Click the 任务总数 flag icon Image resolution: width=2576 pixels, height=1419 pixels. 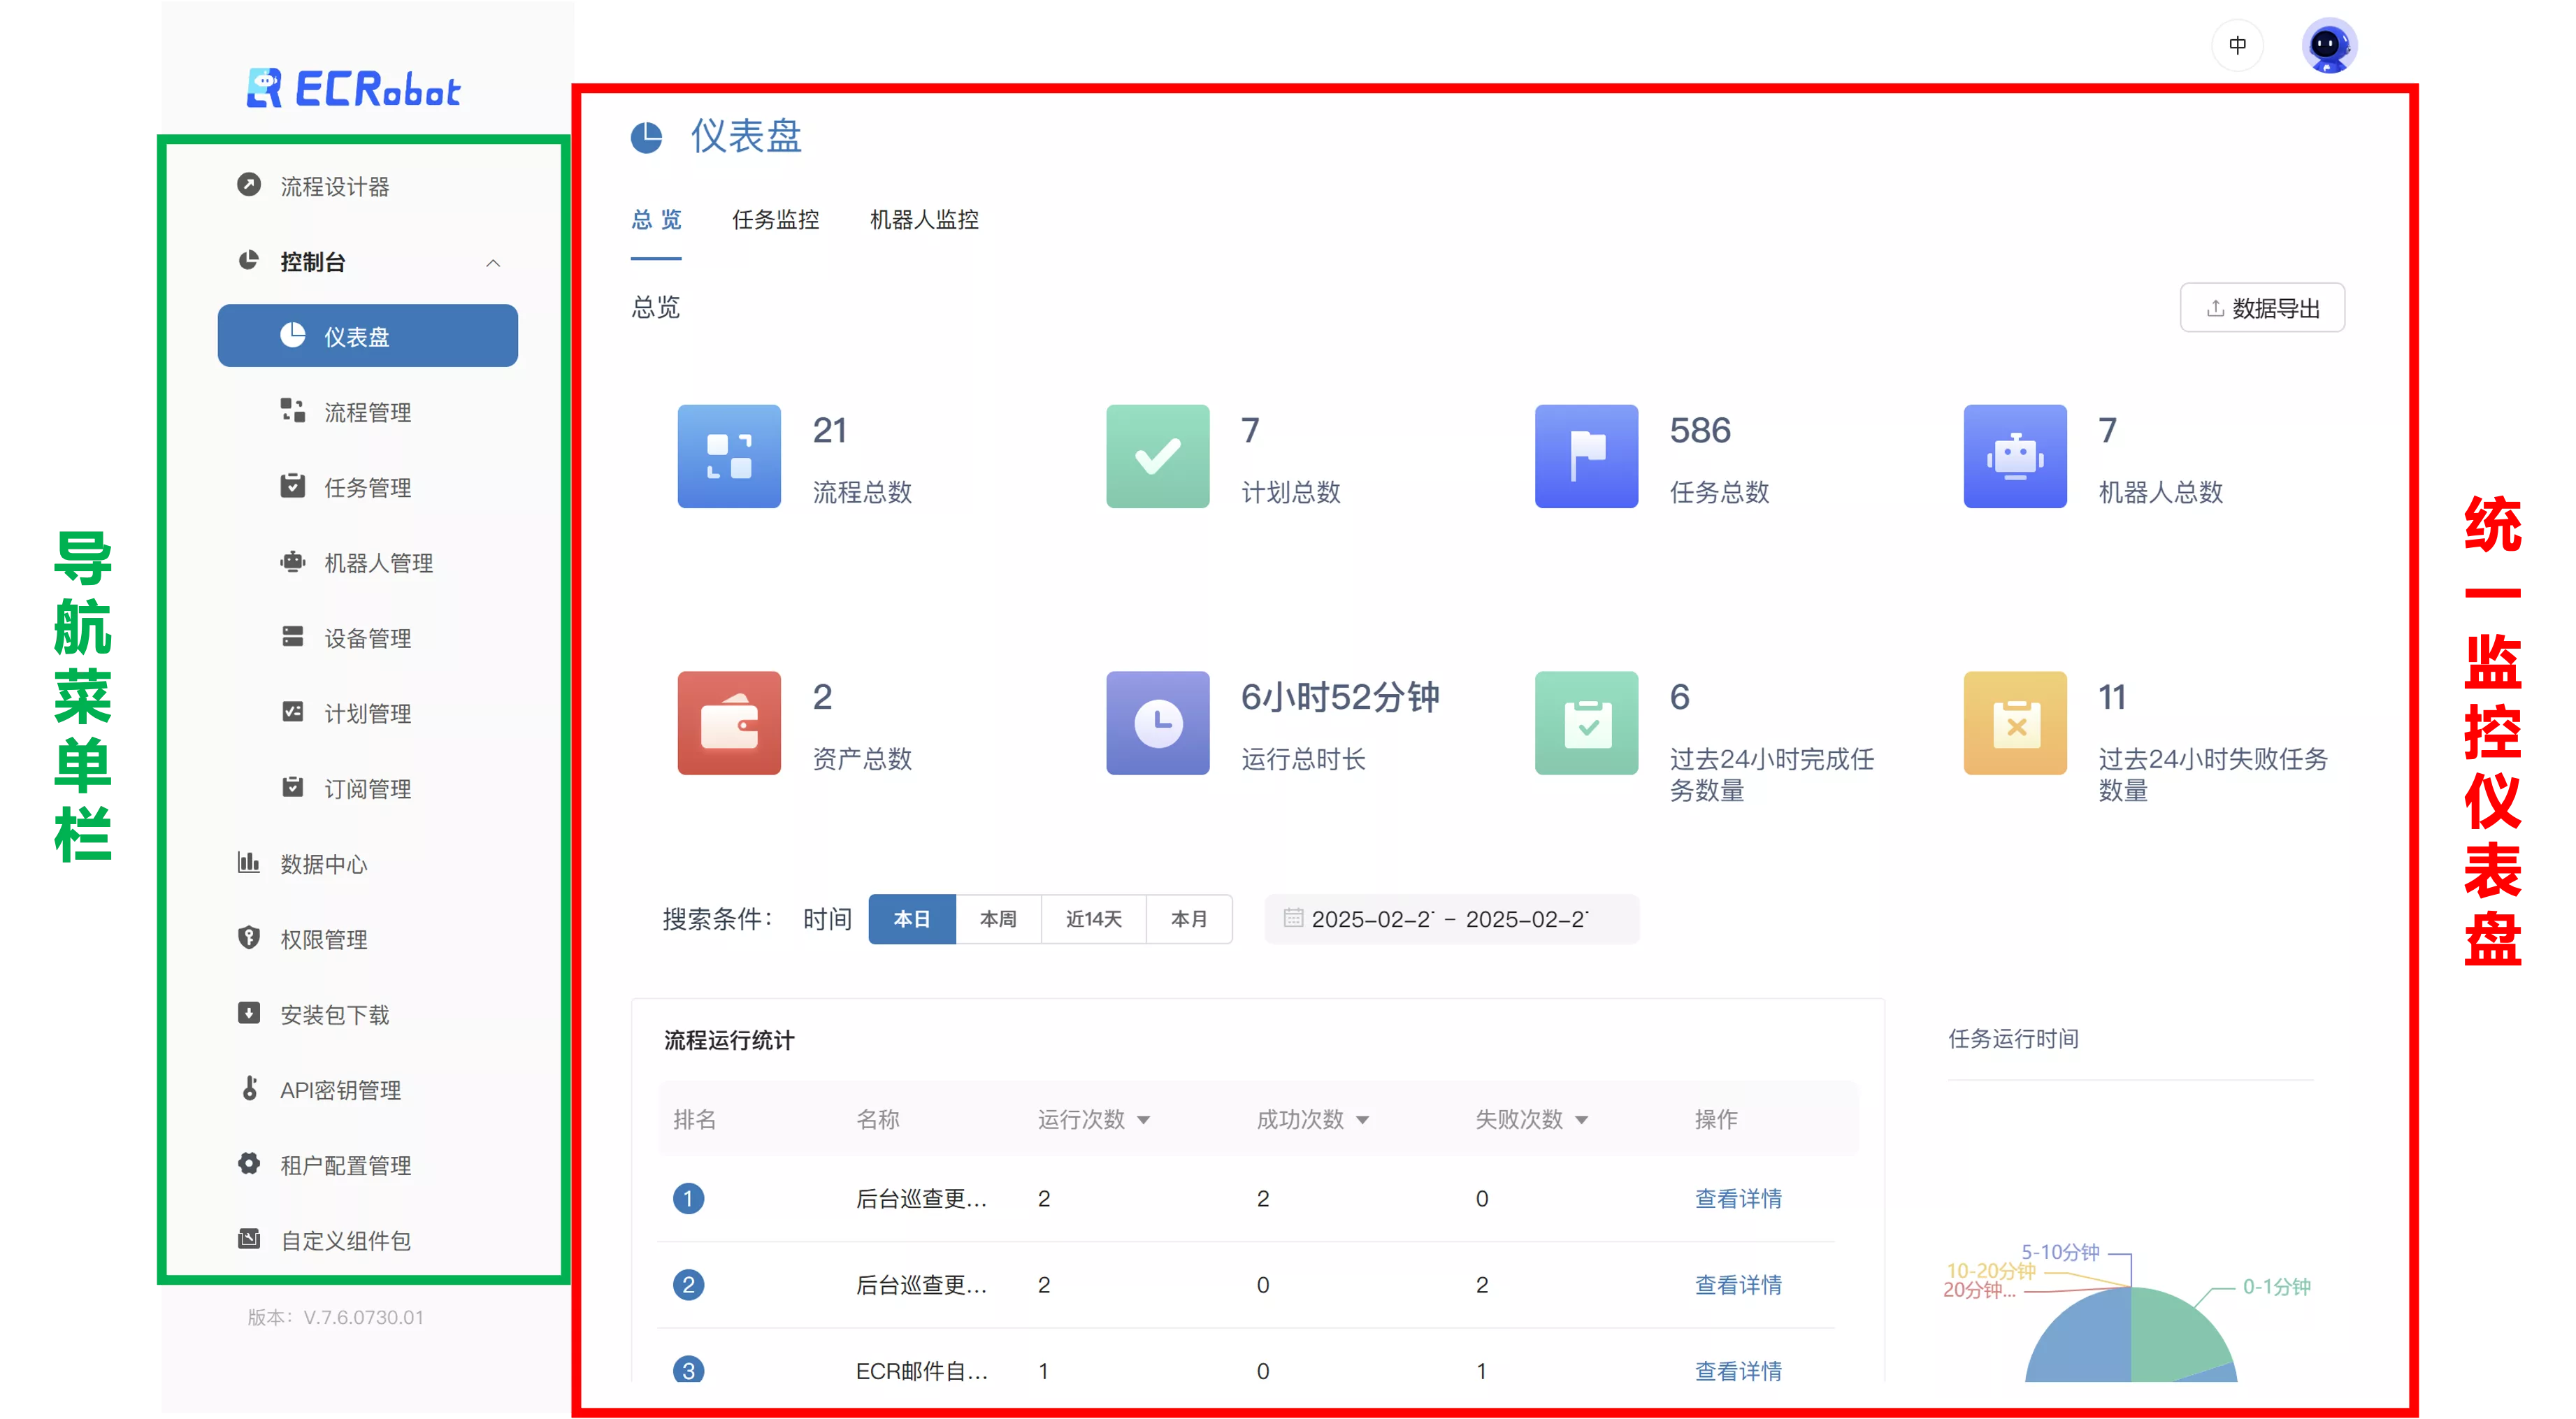[x=1586, y=456]
